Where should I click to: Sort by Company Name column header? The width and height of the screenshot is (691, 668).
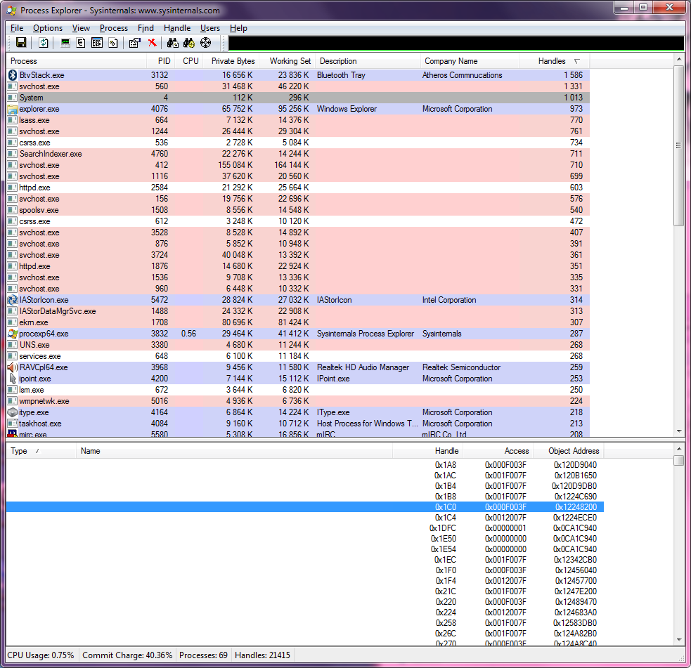click(470, 61)
